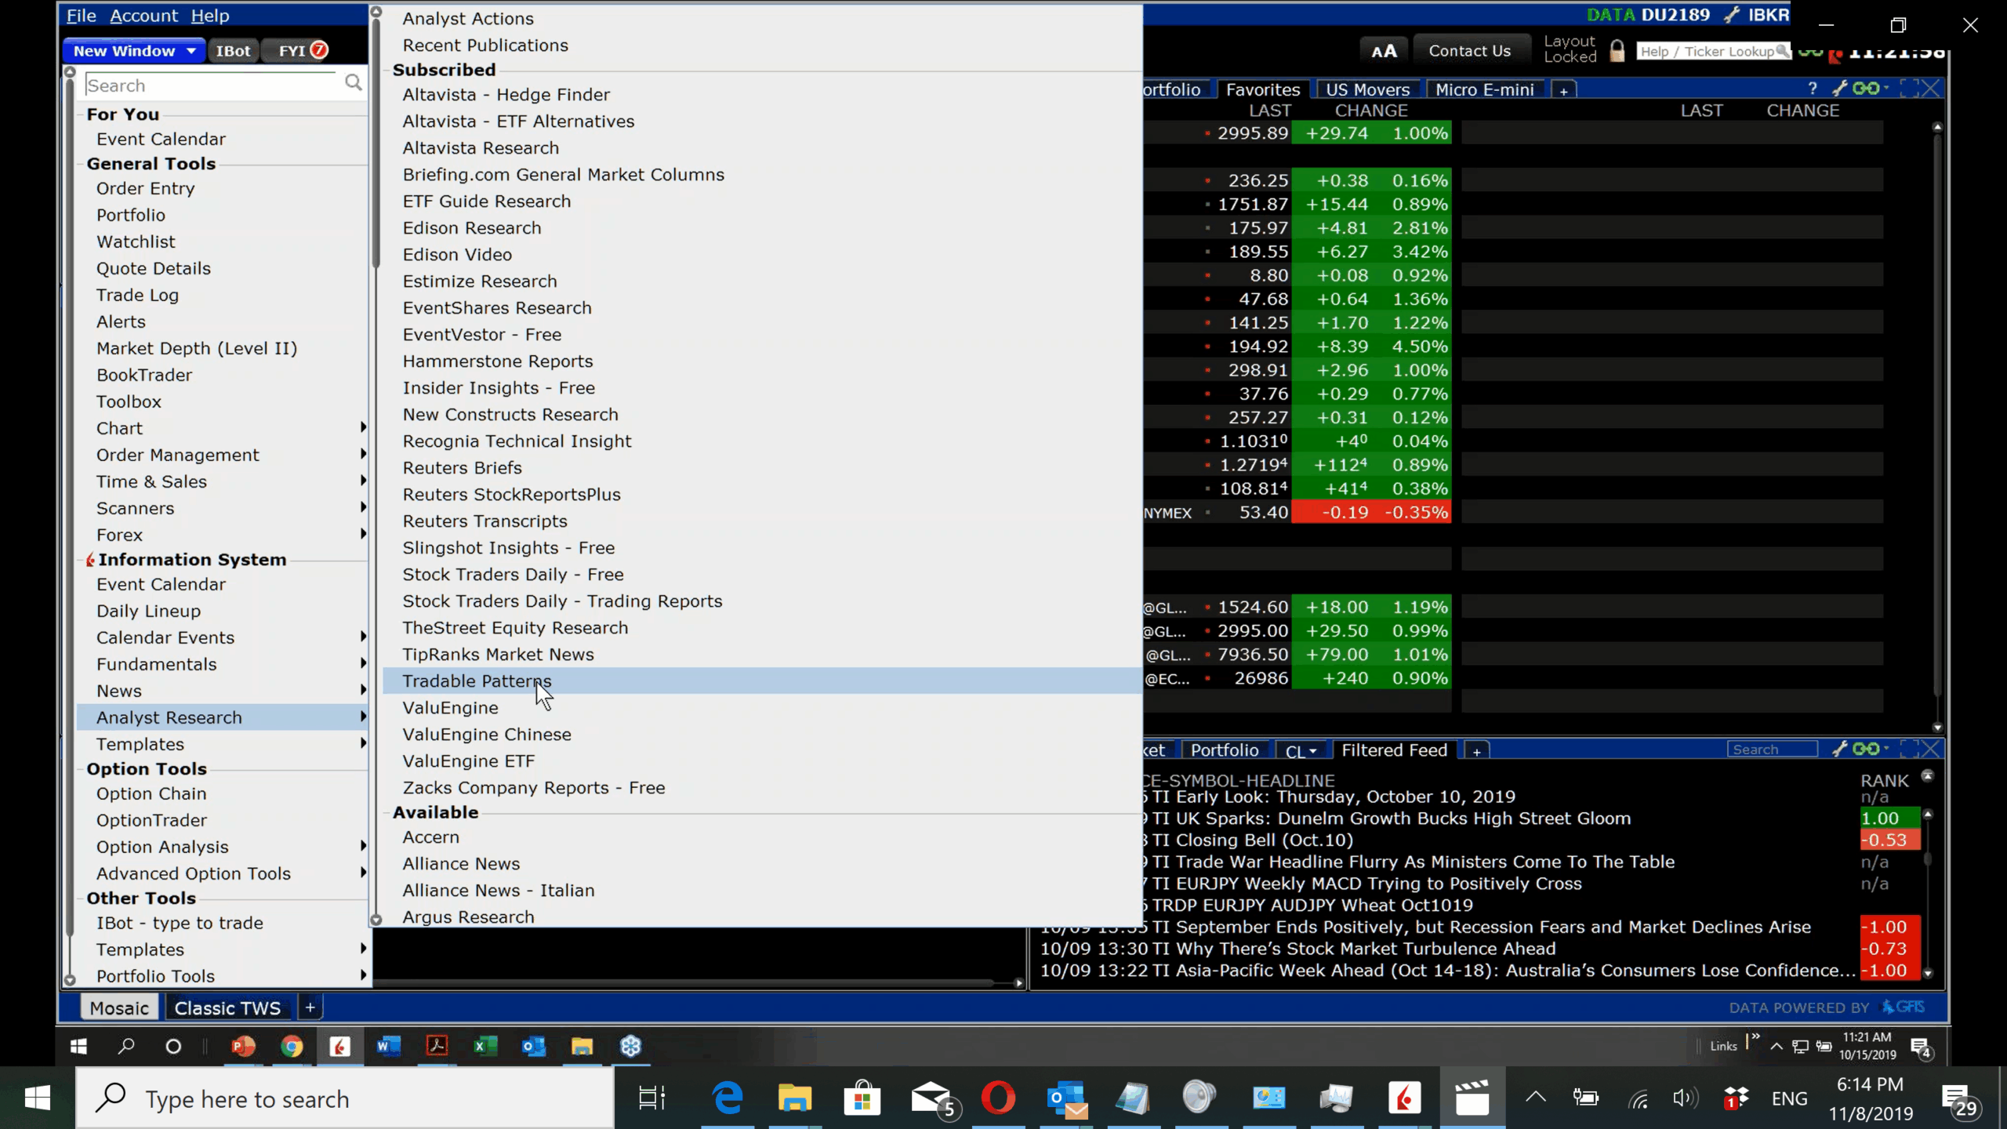
Task: Click the Contact Us button
Action: click(1469, 51)
